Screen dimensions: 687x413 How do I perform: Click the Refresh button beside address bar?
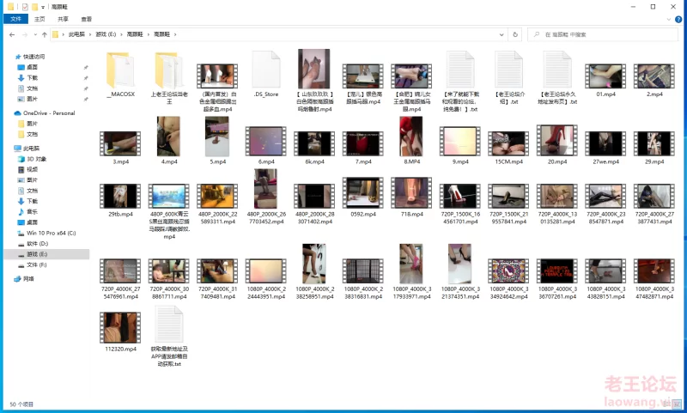[515, 34]
